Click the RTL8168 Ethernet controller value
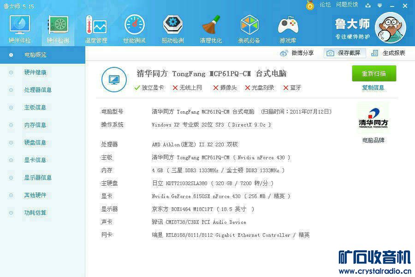The width and height of the screenshot is (415, 277). (231, 235)
